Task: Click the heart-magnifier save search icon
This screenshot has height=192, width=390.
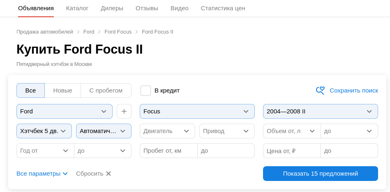Action: tap(321, 90)
